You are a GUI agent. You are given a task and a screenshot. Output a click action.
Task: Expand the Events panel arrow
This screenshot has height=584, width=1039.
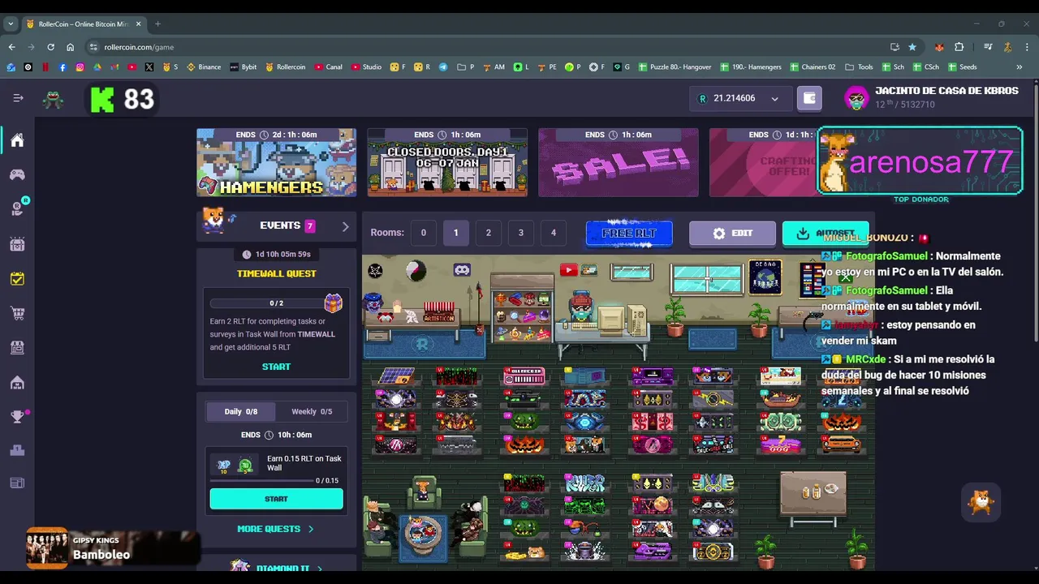point(345,226)
